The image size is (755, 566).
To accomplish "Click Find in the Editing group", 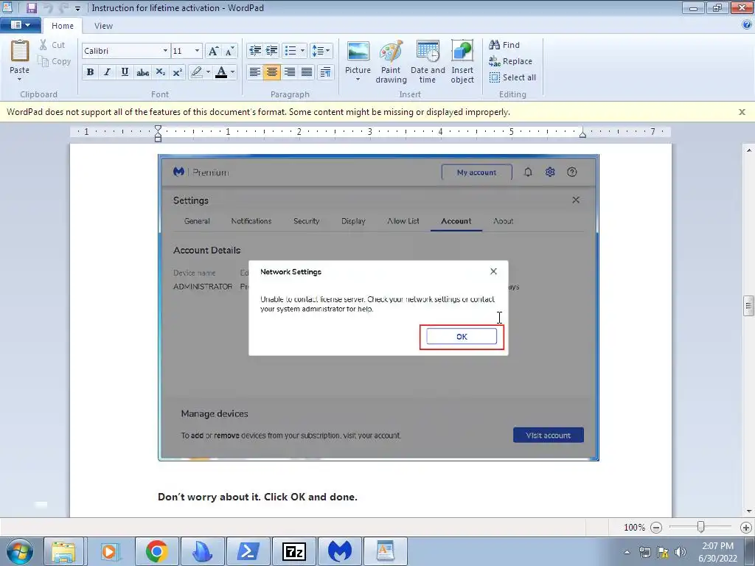I will pyautogui.click(x=504, y=45).
